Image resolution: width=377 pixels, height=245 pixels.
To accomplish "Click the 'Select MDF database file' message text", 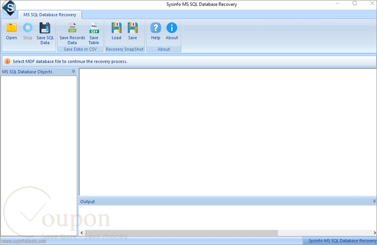I will (x=70, y=61).
